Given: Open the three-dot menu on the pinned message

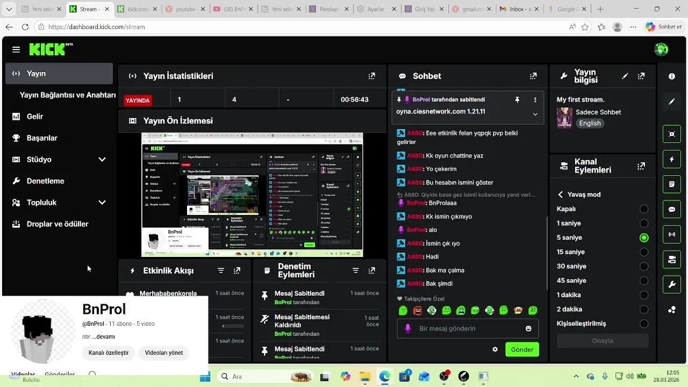Looking at the screenshot, I should [535, 100].
